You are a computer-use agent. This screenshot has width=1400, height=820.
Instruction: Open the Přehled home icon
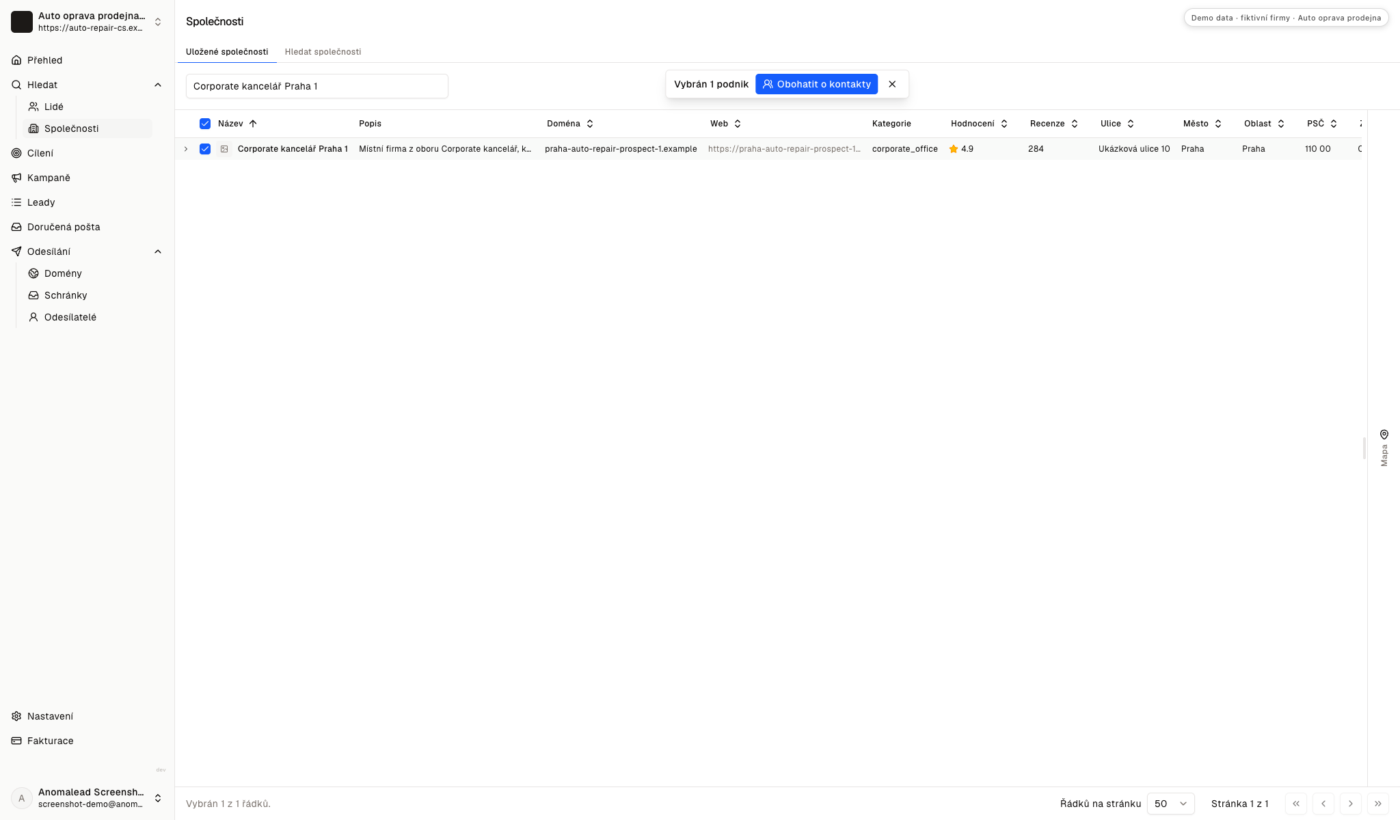coord(16,60)
